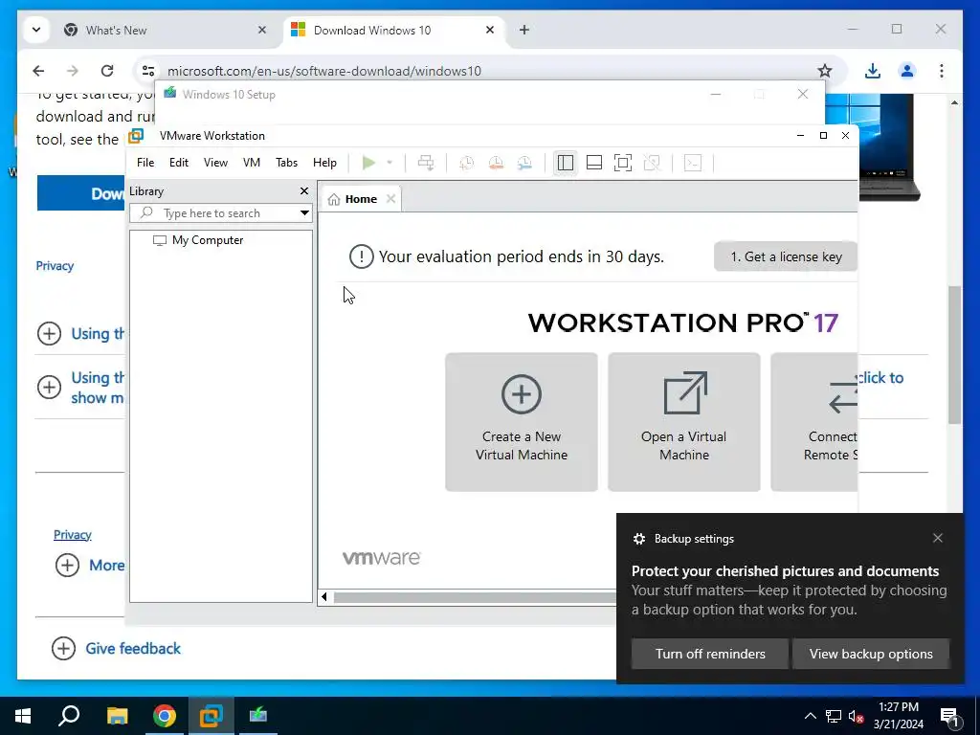Click the muted volume tray icon

coord(857,716)
